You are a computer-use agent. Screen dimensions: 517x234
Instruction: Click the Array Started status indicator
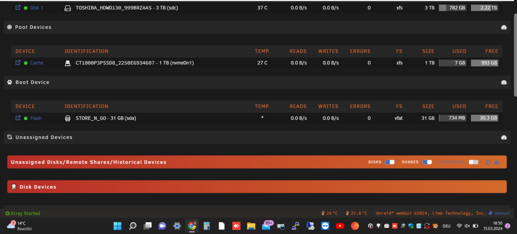tap(23, 213)
